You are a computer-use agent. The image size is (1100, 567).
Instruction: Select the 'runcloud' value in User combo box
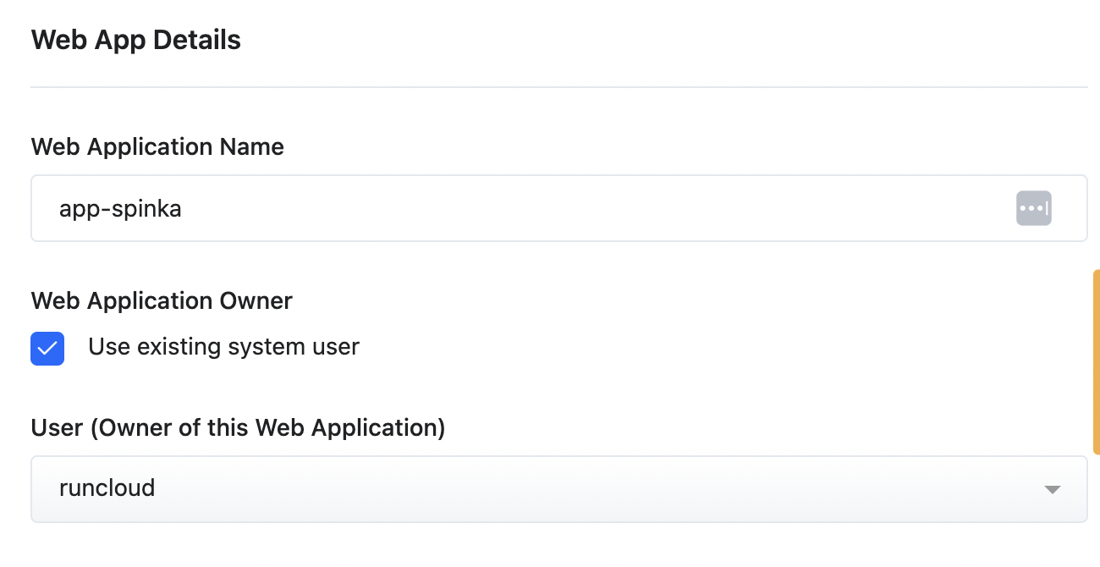[x=107, y=488]
